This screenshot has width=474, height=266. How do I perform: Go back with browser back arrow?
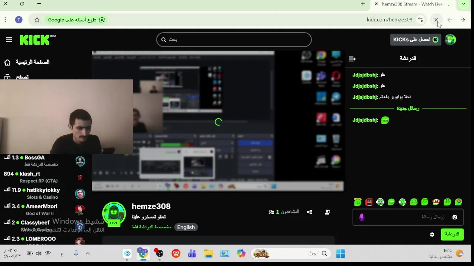pos(463,20)
